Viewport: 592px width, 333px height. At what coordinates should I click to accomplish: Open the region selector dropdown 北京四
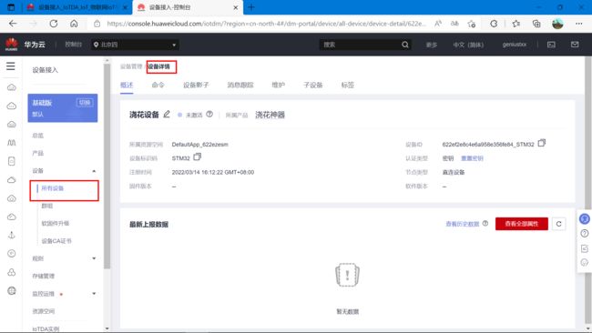(135, 45)
